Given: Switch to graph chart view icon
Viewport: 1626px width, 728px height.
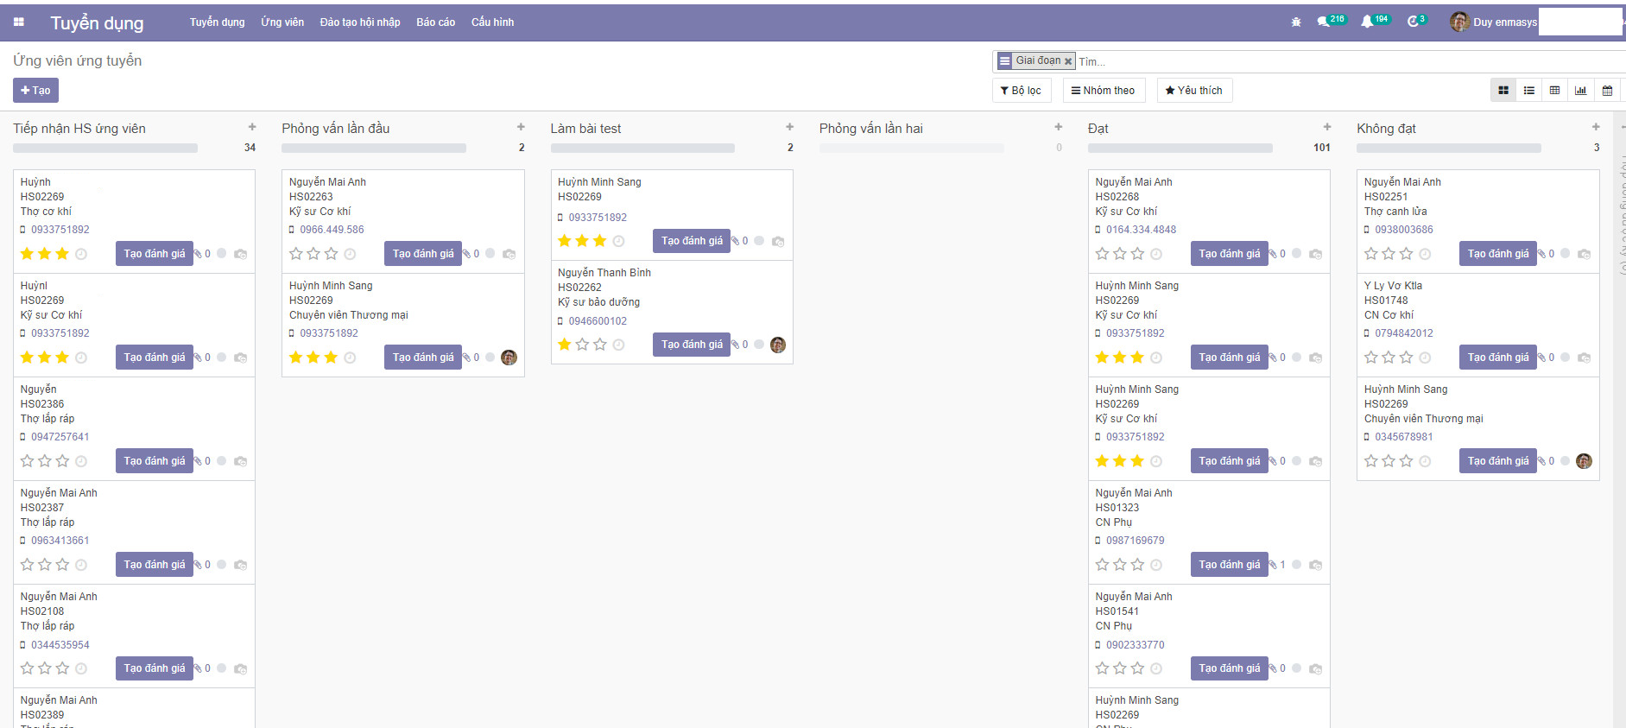Looking at the screenshot, I should pyautogui.click(x=1581, y=91).
